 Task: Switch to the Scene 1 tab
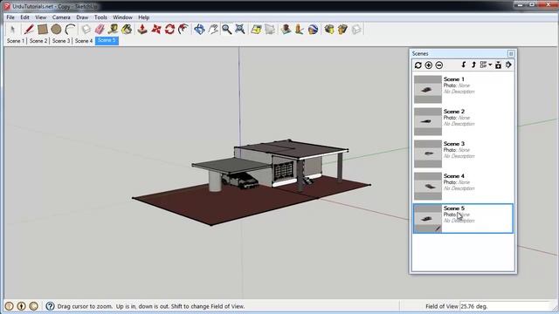click(16, 41)
